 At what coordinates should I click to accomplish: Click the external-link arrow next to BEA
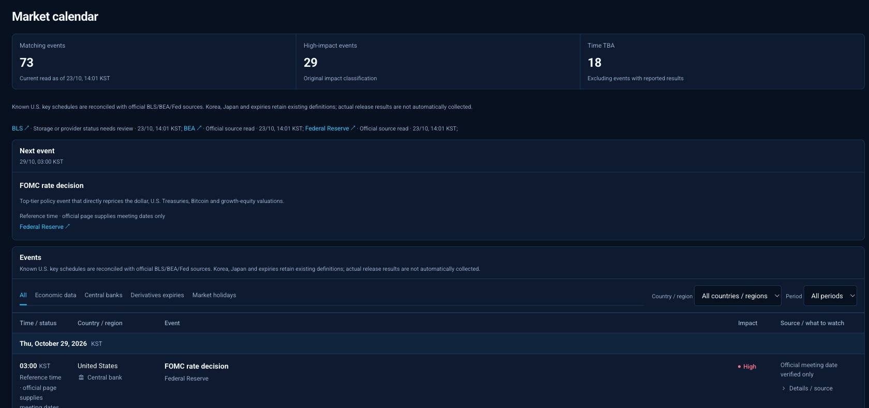tap(199, 128)
